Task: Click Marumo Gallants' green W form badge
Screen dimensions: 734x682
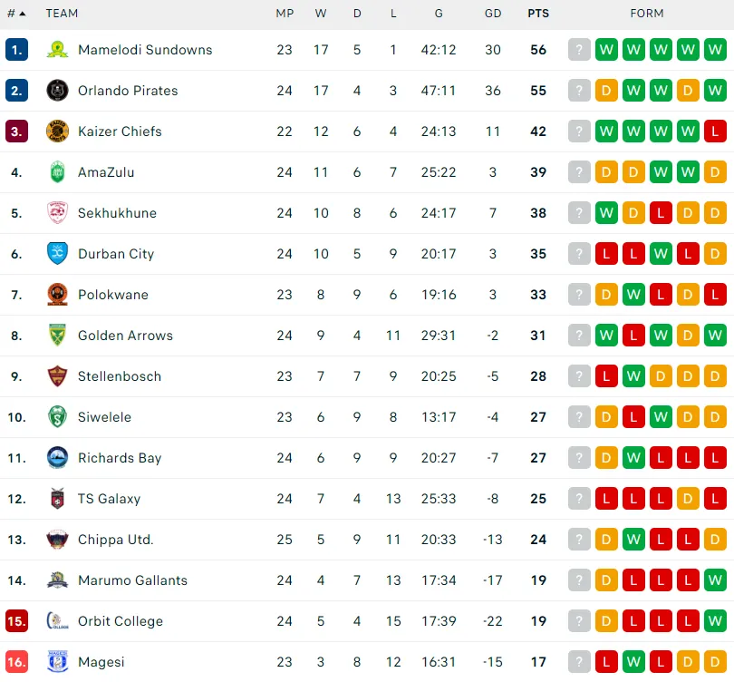Action: 715,580
